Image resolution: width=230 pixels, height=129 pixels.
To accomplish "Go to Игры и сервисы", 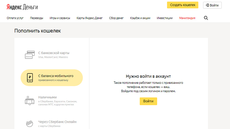I will (60, 18).
